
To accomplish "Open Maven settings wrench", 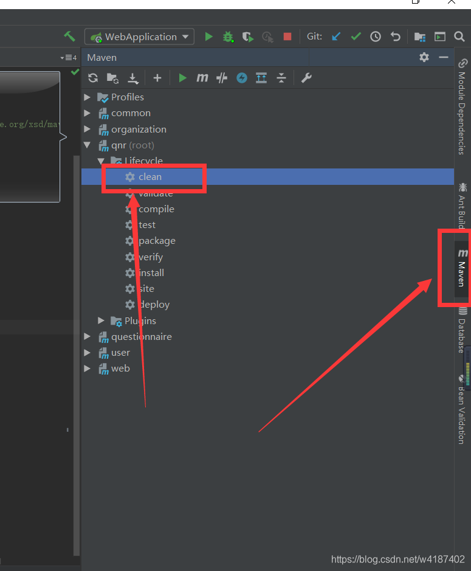I will click(x=306, y=78).
